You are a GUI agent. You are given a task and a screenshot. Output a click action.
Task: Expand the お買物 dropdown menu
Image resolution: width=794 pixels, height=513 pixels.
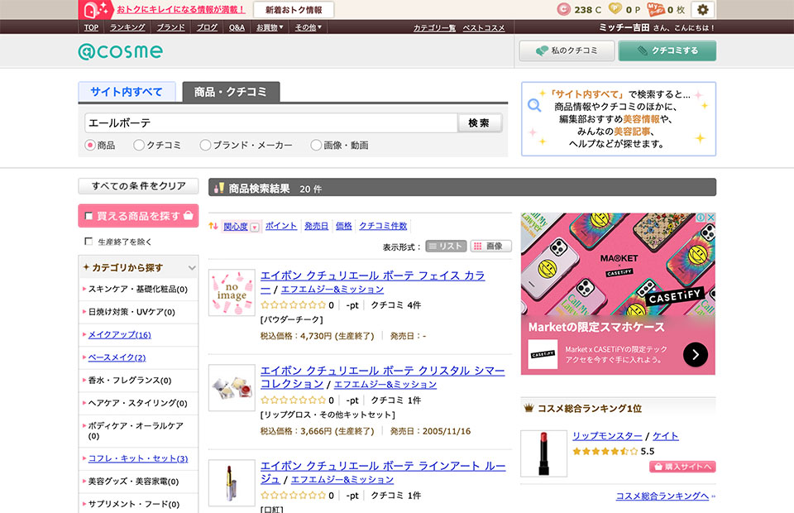tap(270, 27)
